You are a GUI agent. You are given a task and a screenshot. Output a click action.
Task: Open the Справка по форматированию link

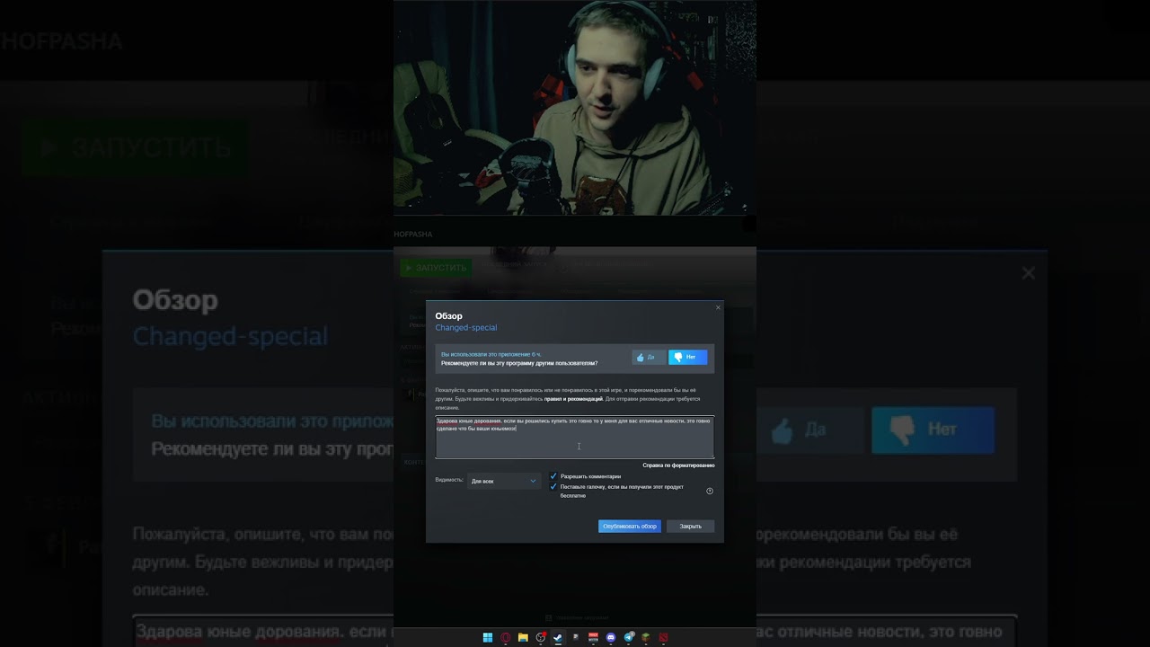pos(678,465)
